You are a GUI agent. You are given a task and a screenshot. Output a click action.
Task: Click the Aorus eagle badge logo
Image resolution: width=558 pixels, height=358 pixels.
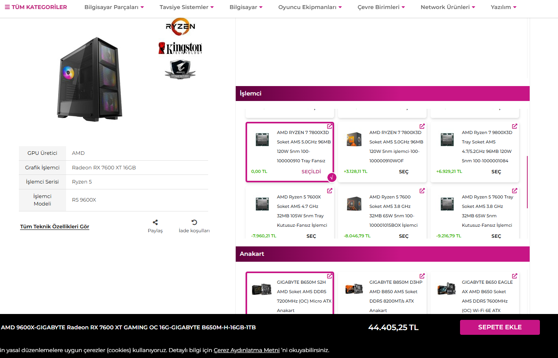click(x=180, y=70)
